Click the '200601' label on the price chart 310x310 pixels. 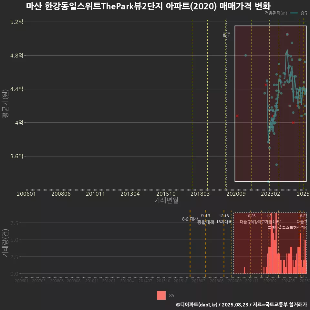tap(26, 194)
